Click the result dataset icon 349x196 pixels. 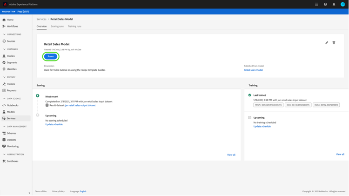(47, 105)
